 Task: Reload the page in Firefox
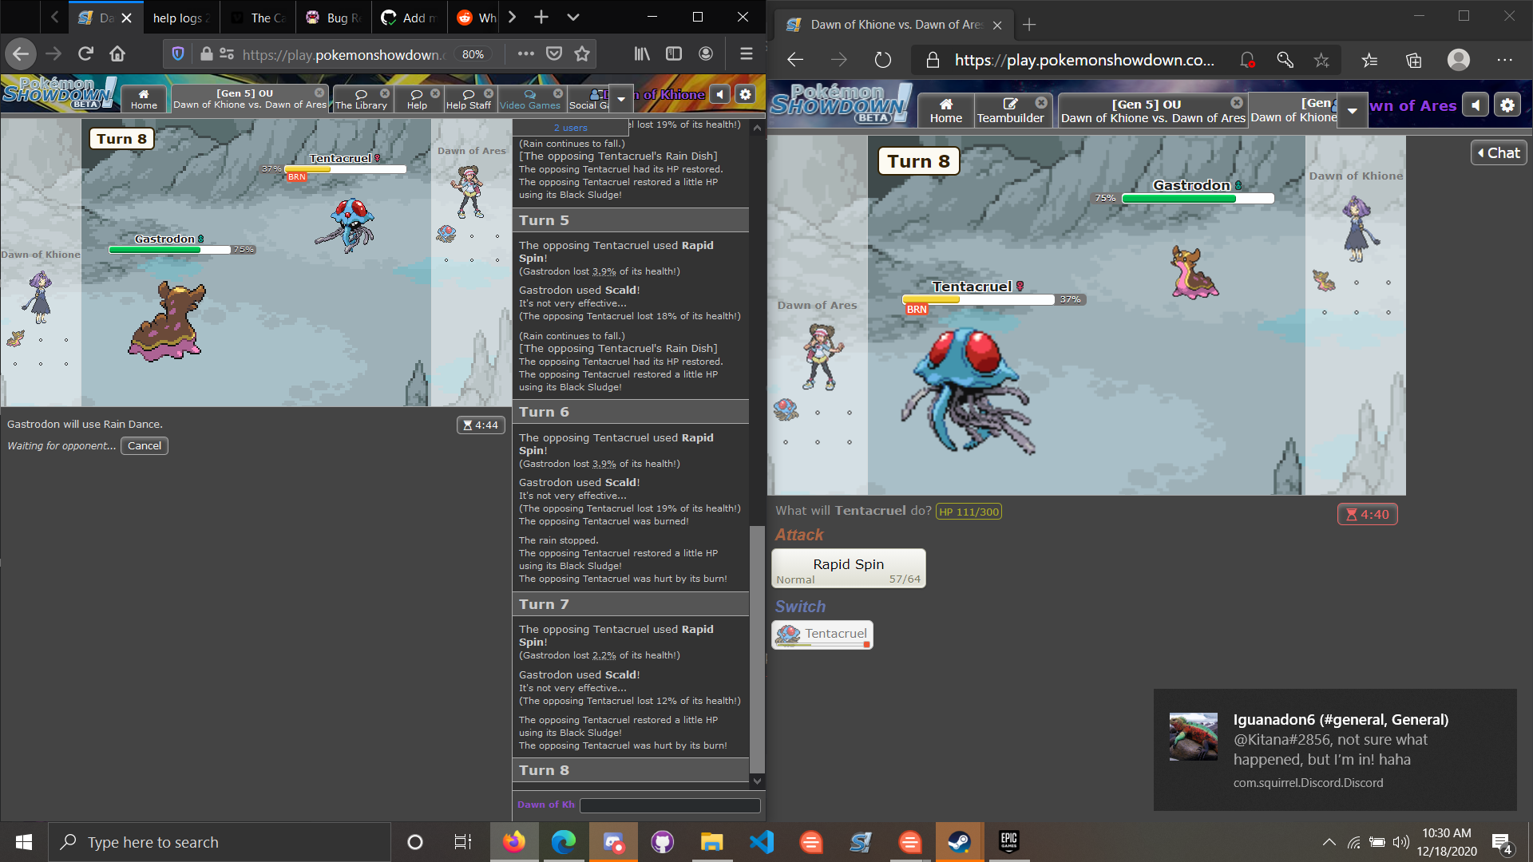pos(85,53)
